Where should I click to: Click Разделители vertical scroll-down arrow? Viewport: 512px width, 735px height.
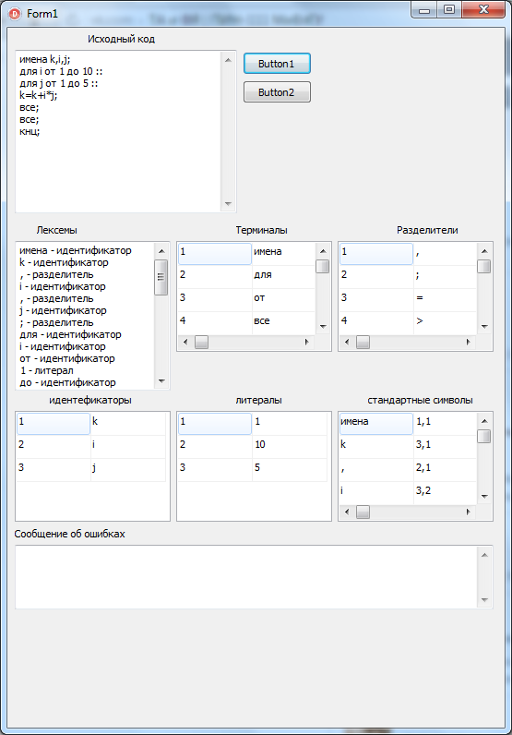click(x=484, y=326)
